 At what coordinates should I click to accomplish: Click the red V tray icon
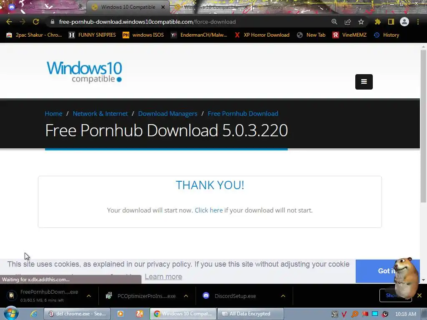(344, 314)
